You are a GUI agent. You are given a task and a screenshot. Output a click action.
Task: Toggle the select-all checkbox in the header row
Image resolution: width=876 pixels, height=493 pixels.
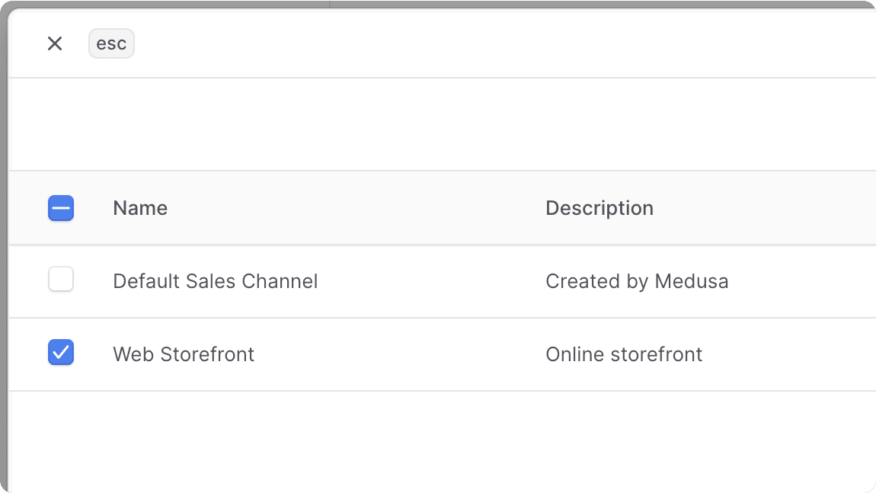pyautogui.click(x=61, y=207)
